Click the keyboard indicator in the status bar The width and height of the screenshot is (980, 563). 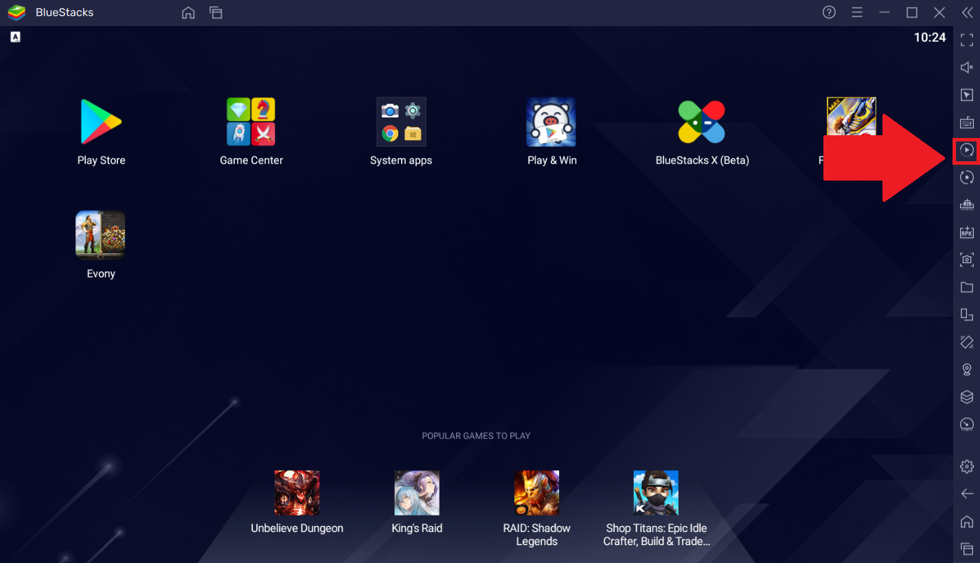[15, 37]
